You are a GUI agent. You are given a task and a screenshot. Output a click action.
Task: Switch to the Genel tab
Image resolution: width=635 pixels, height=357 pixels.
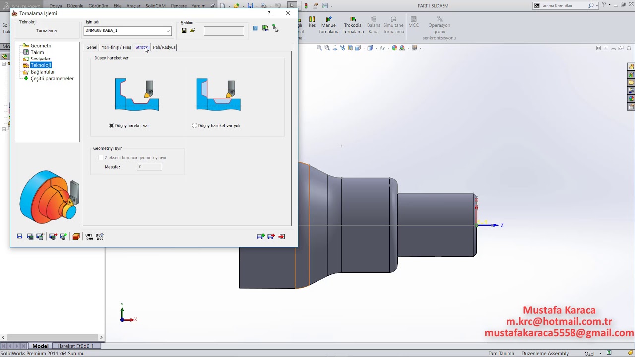[x=92, y=47]
